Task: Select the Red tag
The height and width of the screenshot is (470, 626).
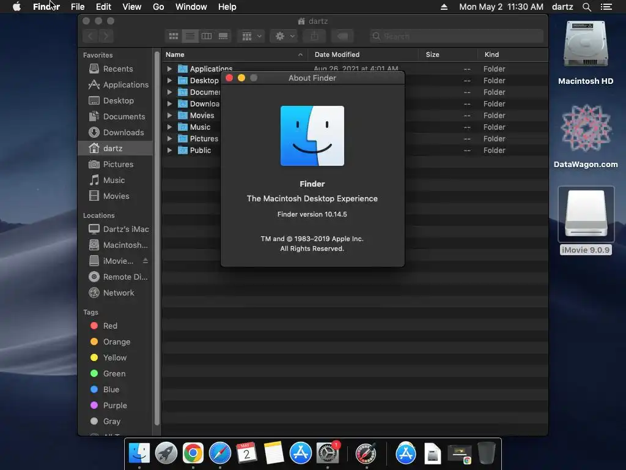Action: [x=116, y=326]
